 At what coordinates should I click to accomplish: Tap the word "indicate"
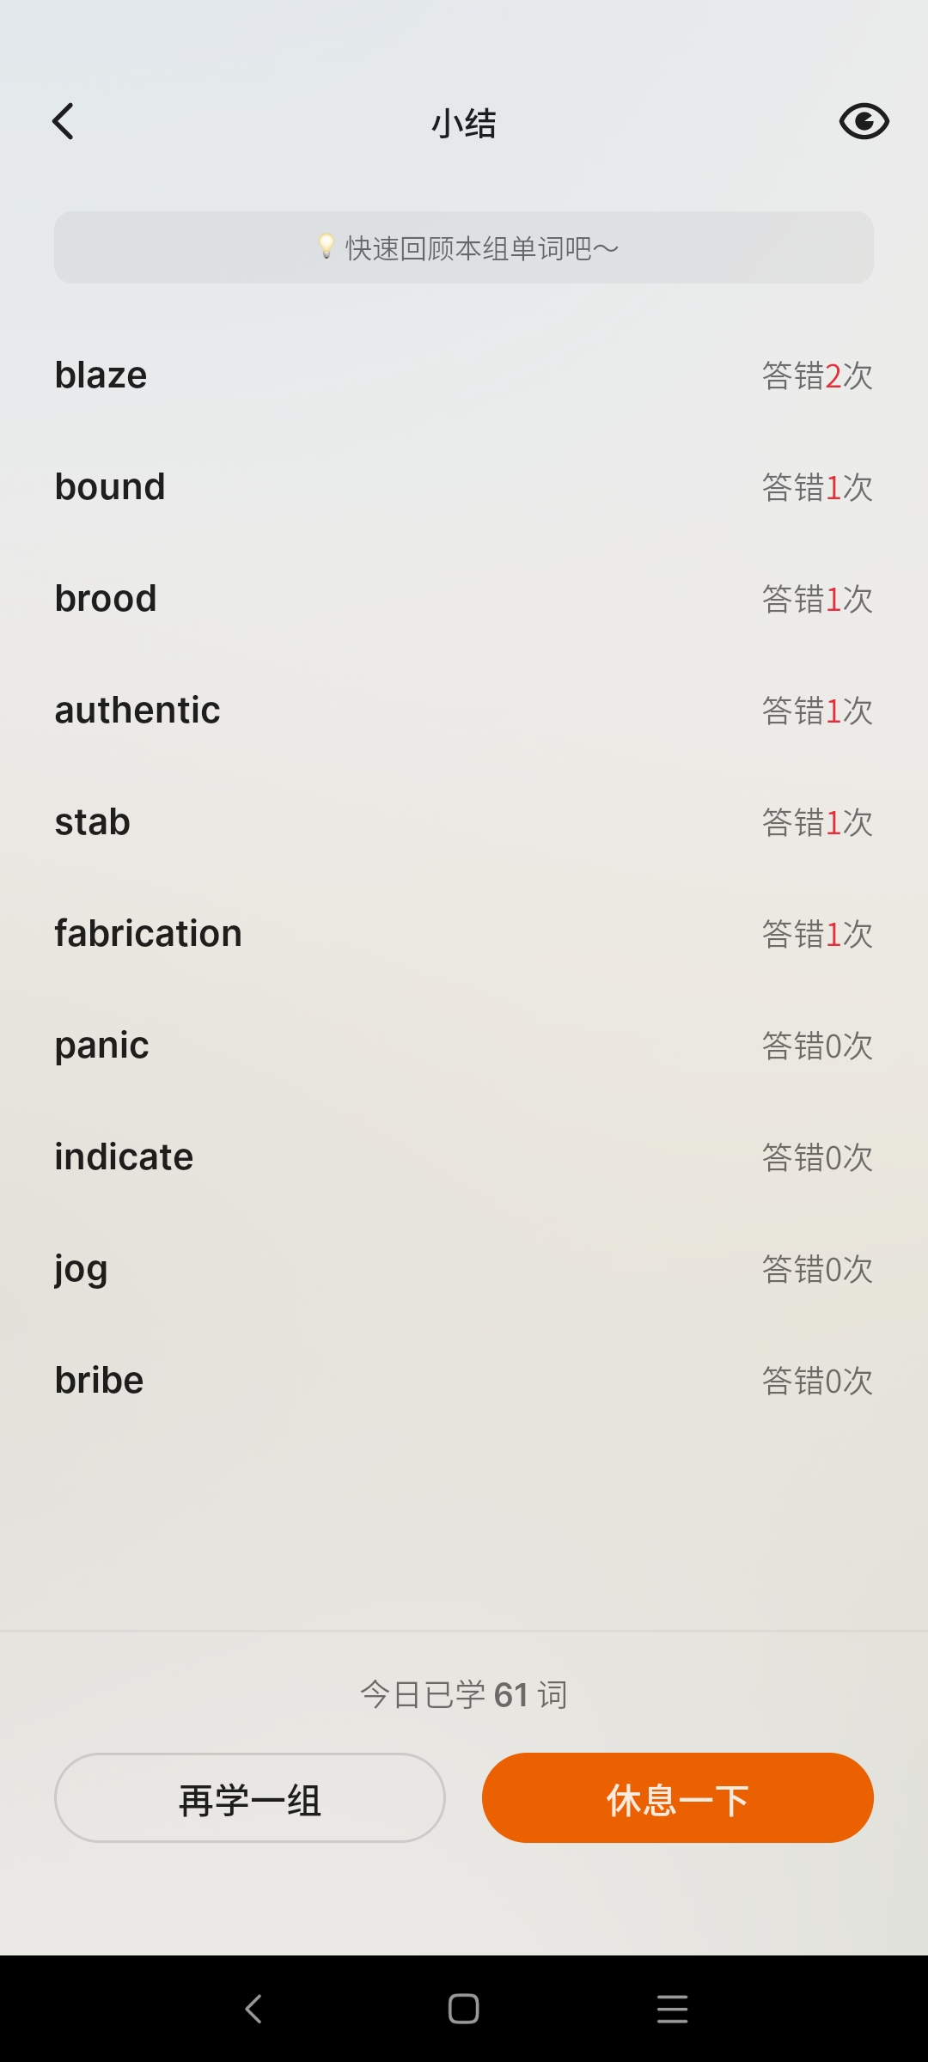click(124, 1157)
